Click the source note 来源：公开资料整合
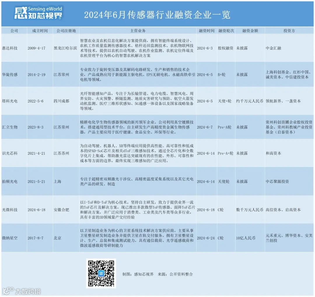Image resolution: width=315 pixels, height=297 pixels. [175, 274]
